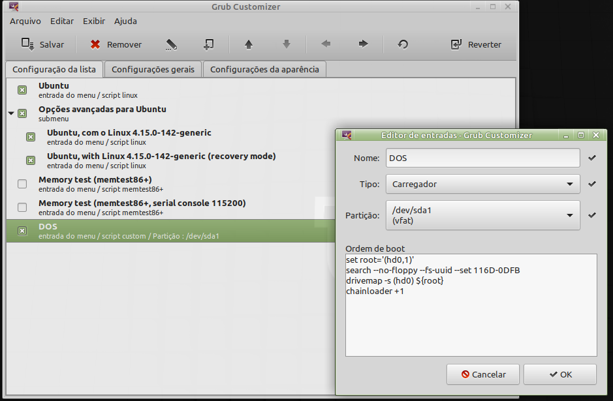Viewport: 613px width, 401px height.
Task: Move entry up with the up arrow
Action: (x=249, y=44)
